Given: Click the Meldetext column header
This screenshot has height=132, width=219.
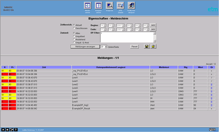Looking at the screenshot, I should pyautogui.click(x=164, y=67).
